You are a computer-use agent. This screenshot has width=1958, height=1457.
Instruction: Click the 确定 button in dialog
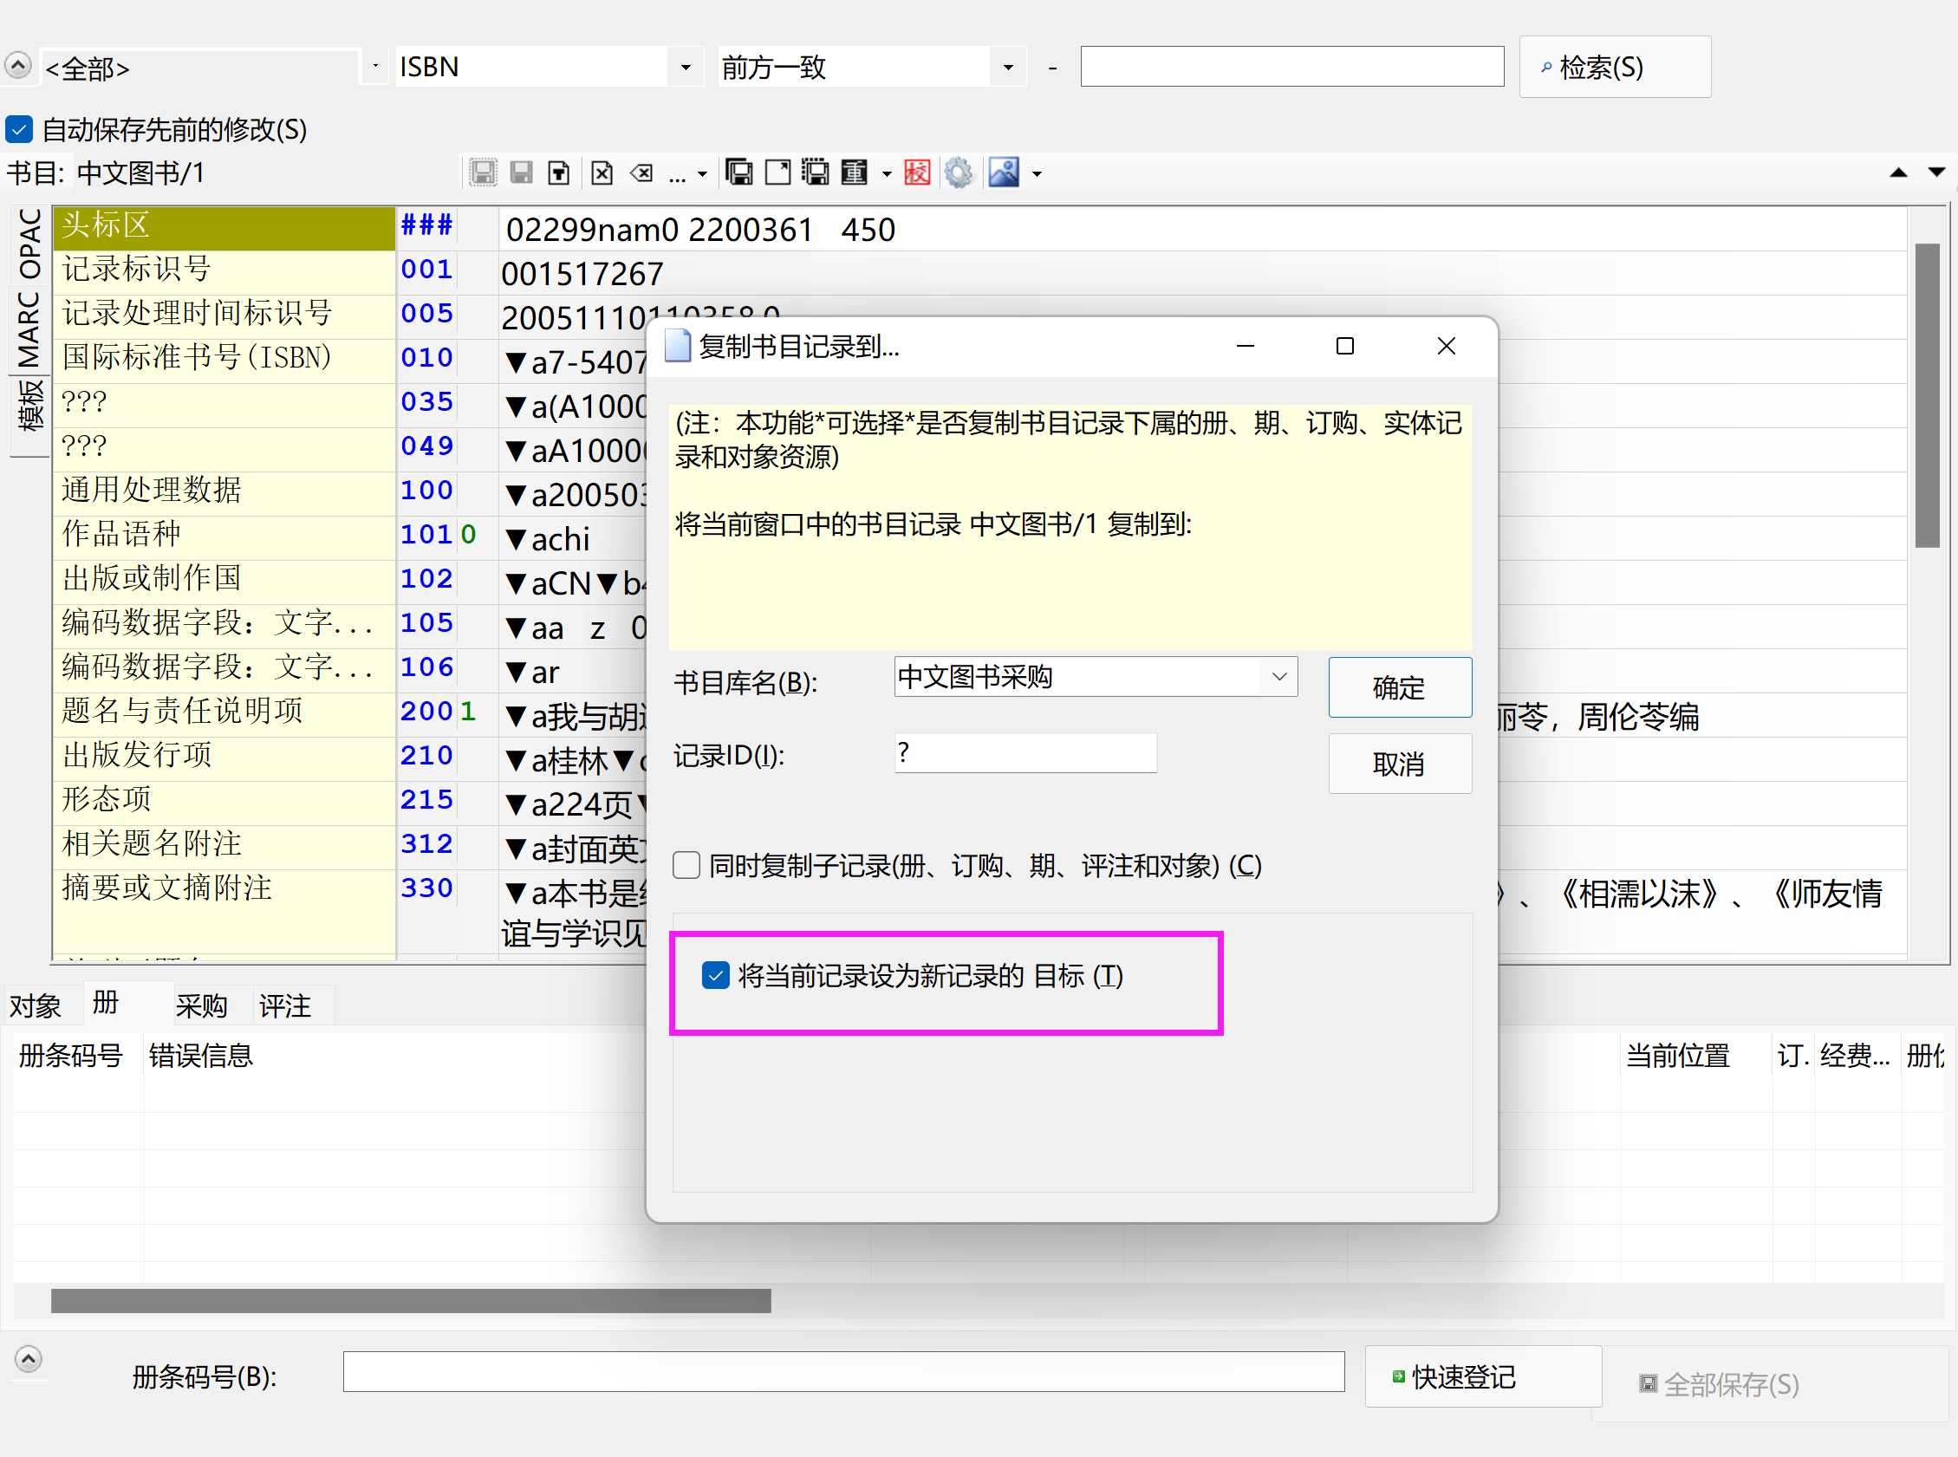click(1399, 687)
